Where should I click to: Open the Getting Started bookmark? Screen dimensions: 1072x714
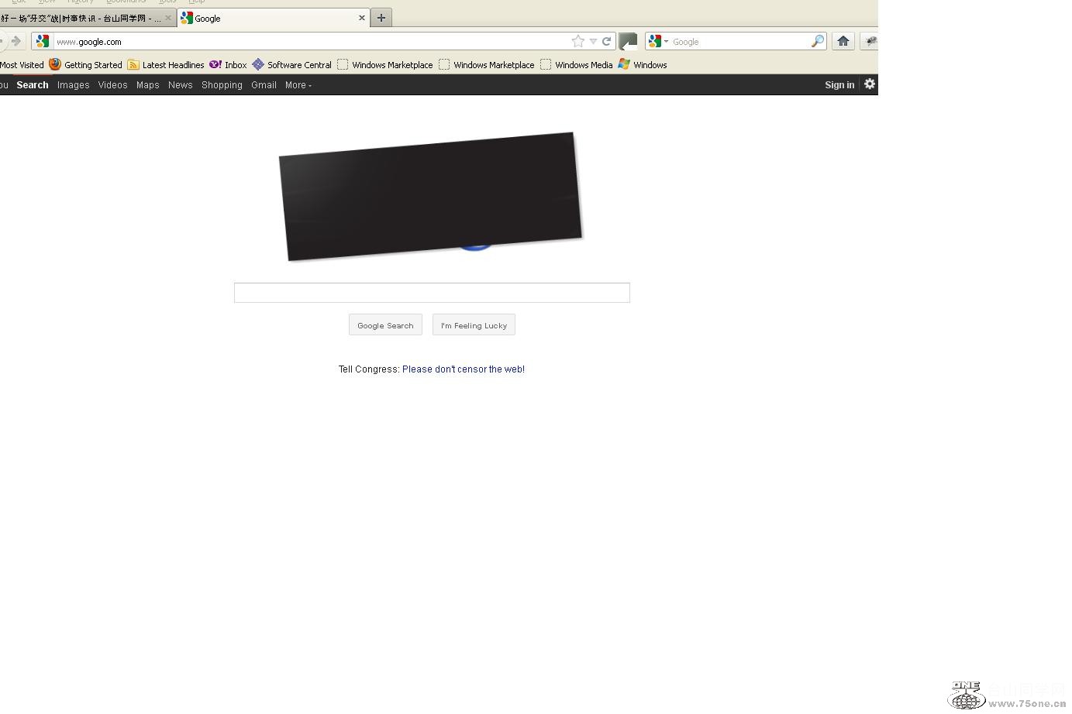click(x=85, y=65)
